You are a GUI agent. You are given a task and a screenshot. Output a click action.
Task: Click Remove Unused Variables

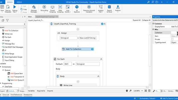[89, 9]
